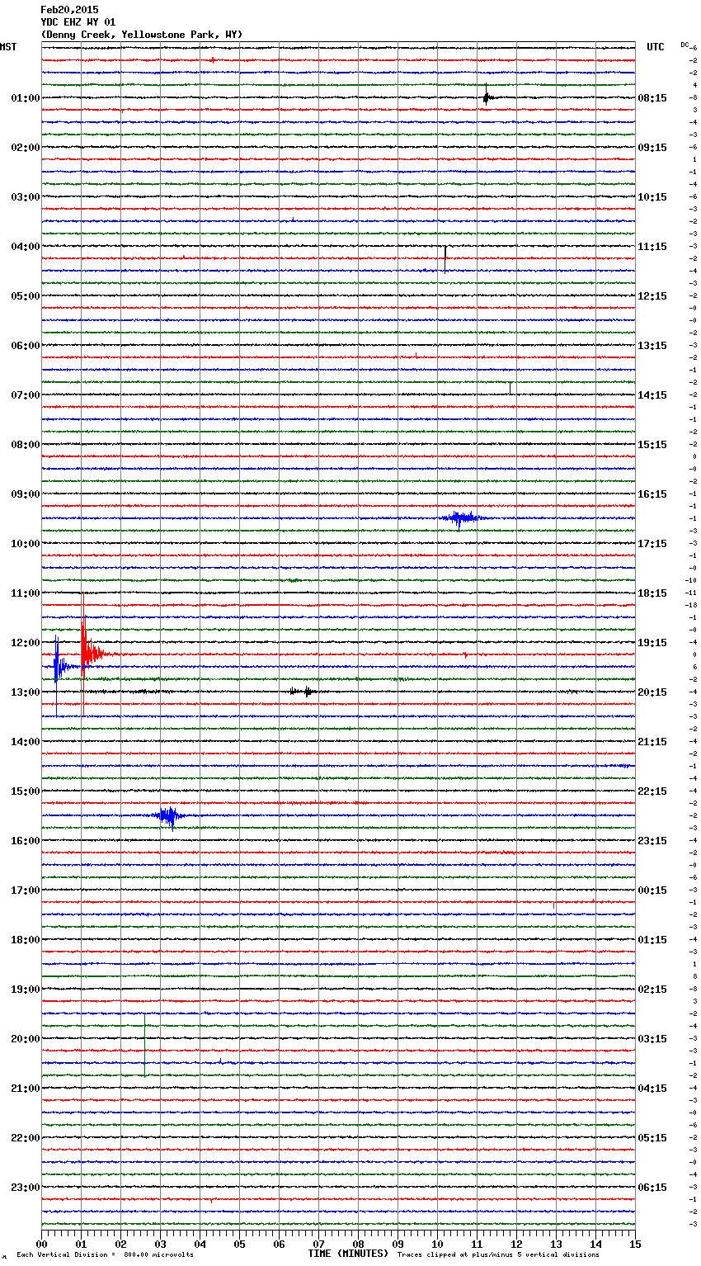Click the blue event on the 15:30 trace
Image resolution: width=701 pixels, height=1266 pixels.
[x=168, y=816]
